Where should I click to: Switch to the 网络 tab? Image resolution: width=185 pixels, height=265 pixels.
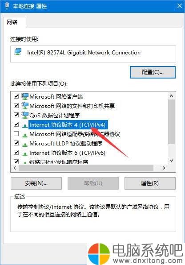12,22
